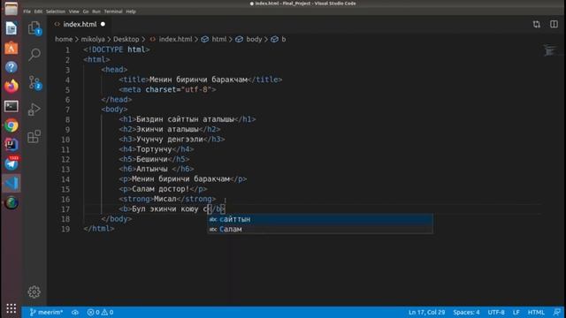Click the minimap code overview
Viewport: 566px width, 318px height.
550,50
